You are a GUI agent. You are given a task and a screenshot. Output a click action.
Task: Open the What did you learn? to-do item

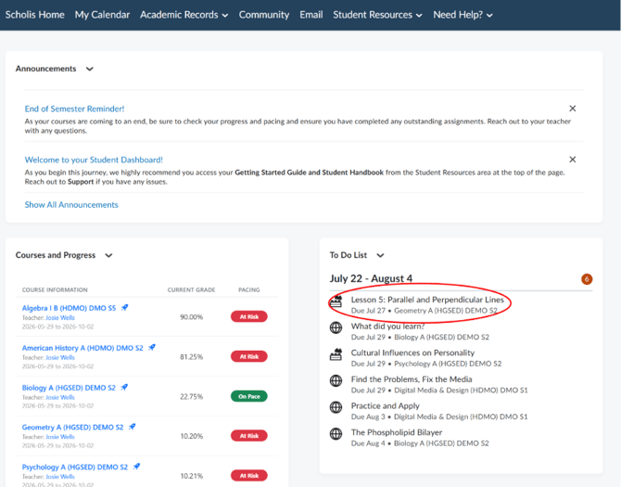coord(387,327)
